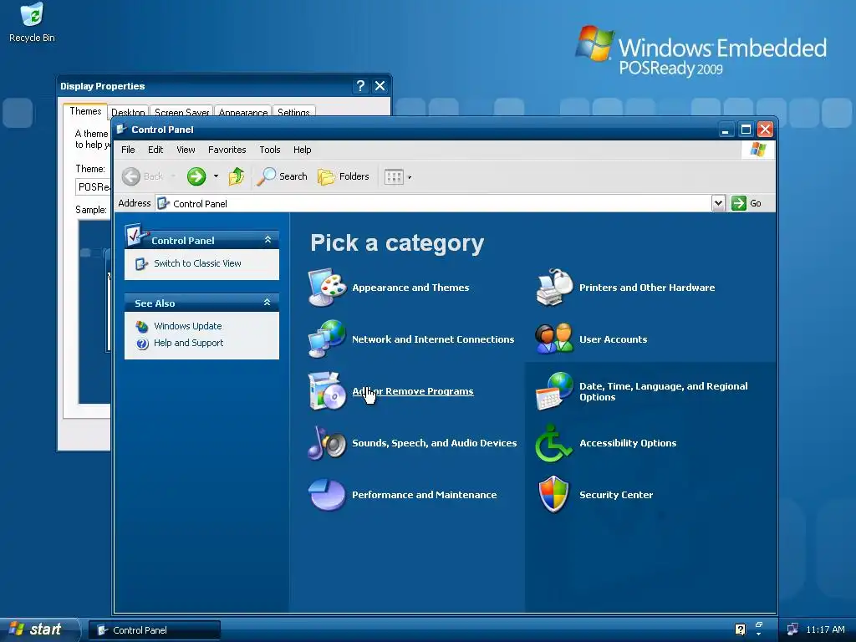
Task: Click the Accessibility Options wheelchair icon
Action: [x=554, y=443]
